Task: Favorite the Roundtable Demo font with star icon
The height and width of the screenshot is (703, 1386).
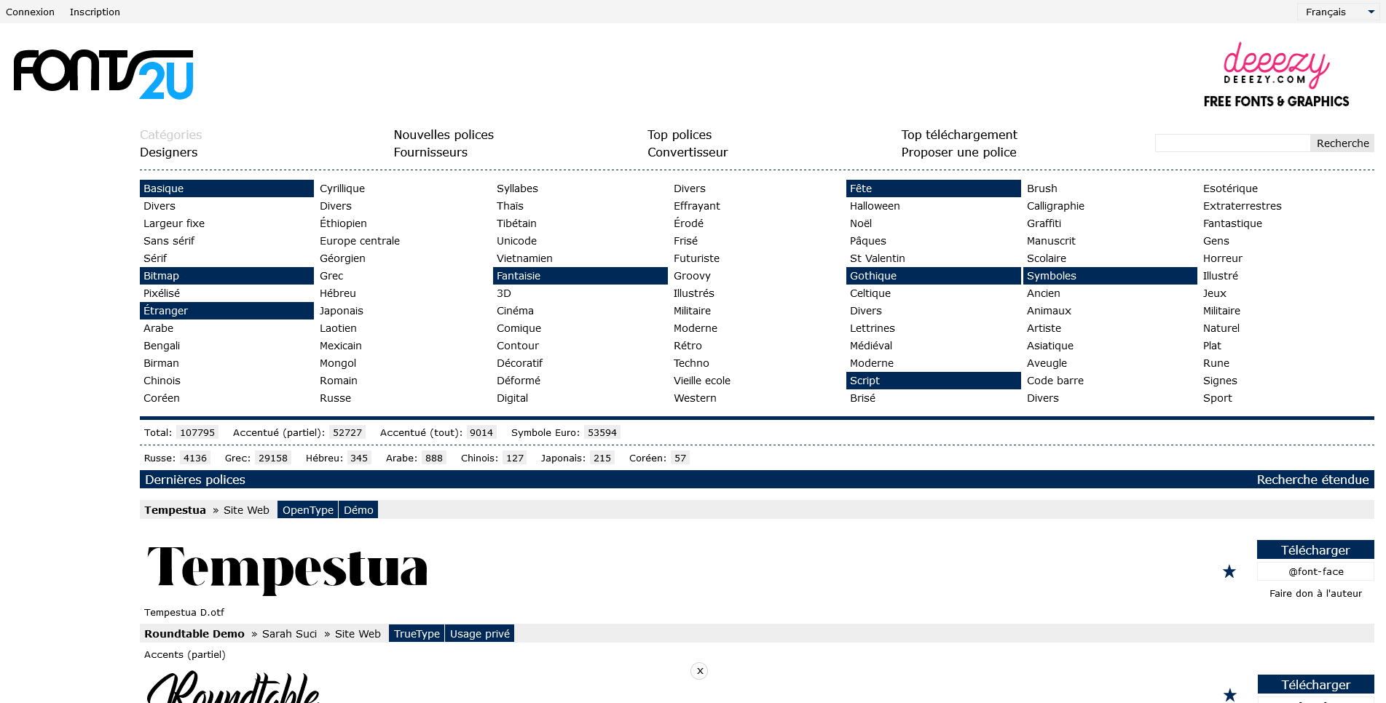Action: point(1230,695)
